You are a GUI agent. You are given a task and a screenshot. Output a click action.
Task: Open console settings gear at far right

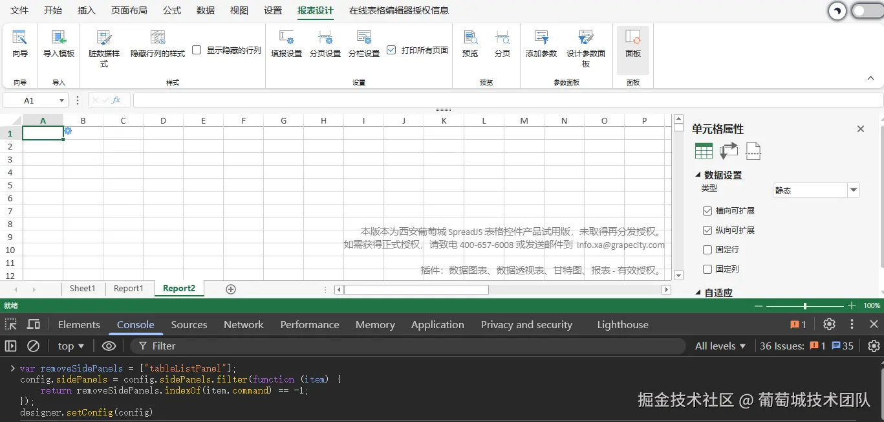tap(874, 346)
